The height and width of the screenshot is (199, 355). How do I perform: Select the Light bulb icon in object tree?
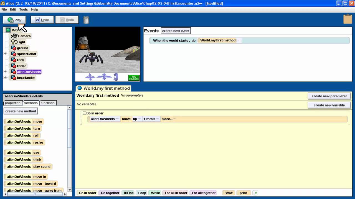pyautogui.click(x=14, y=42)
